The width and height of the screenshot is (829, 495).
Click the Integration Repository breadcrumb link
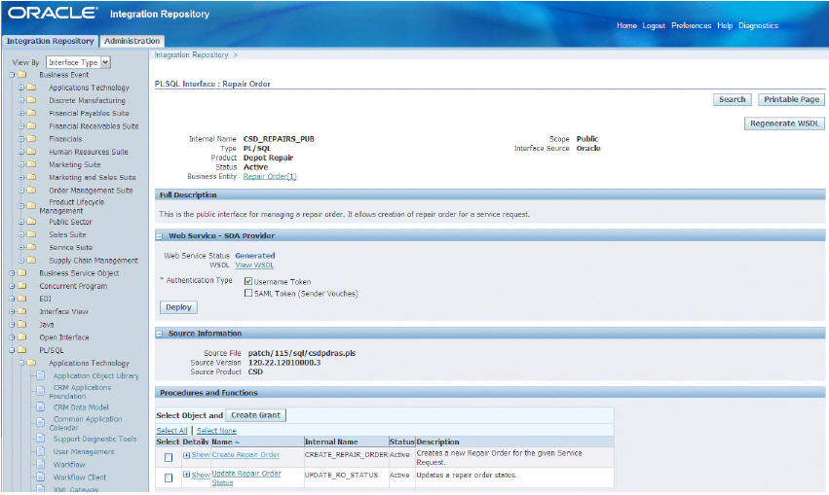point(191,54)
